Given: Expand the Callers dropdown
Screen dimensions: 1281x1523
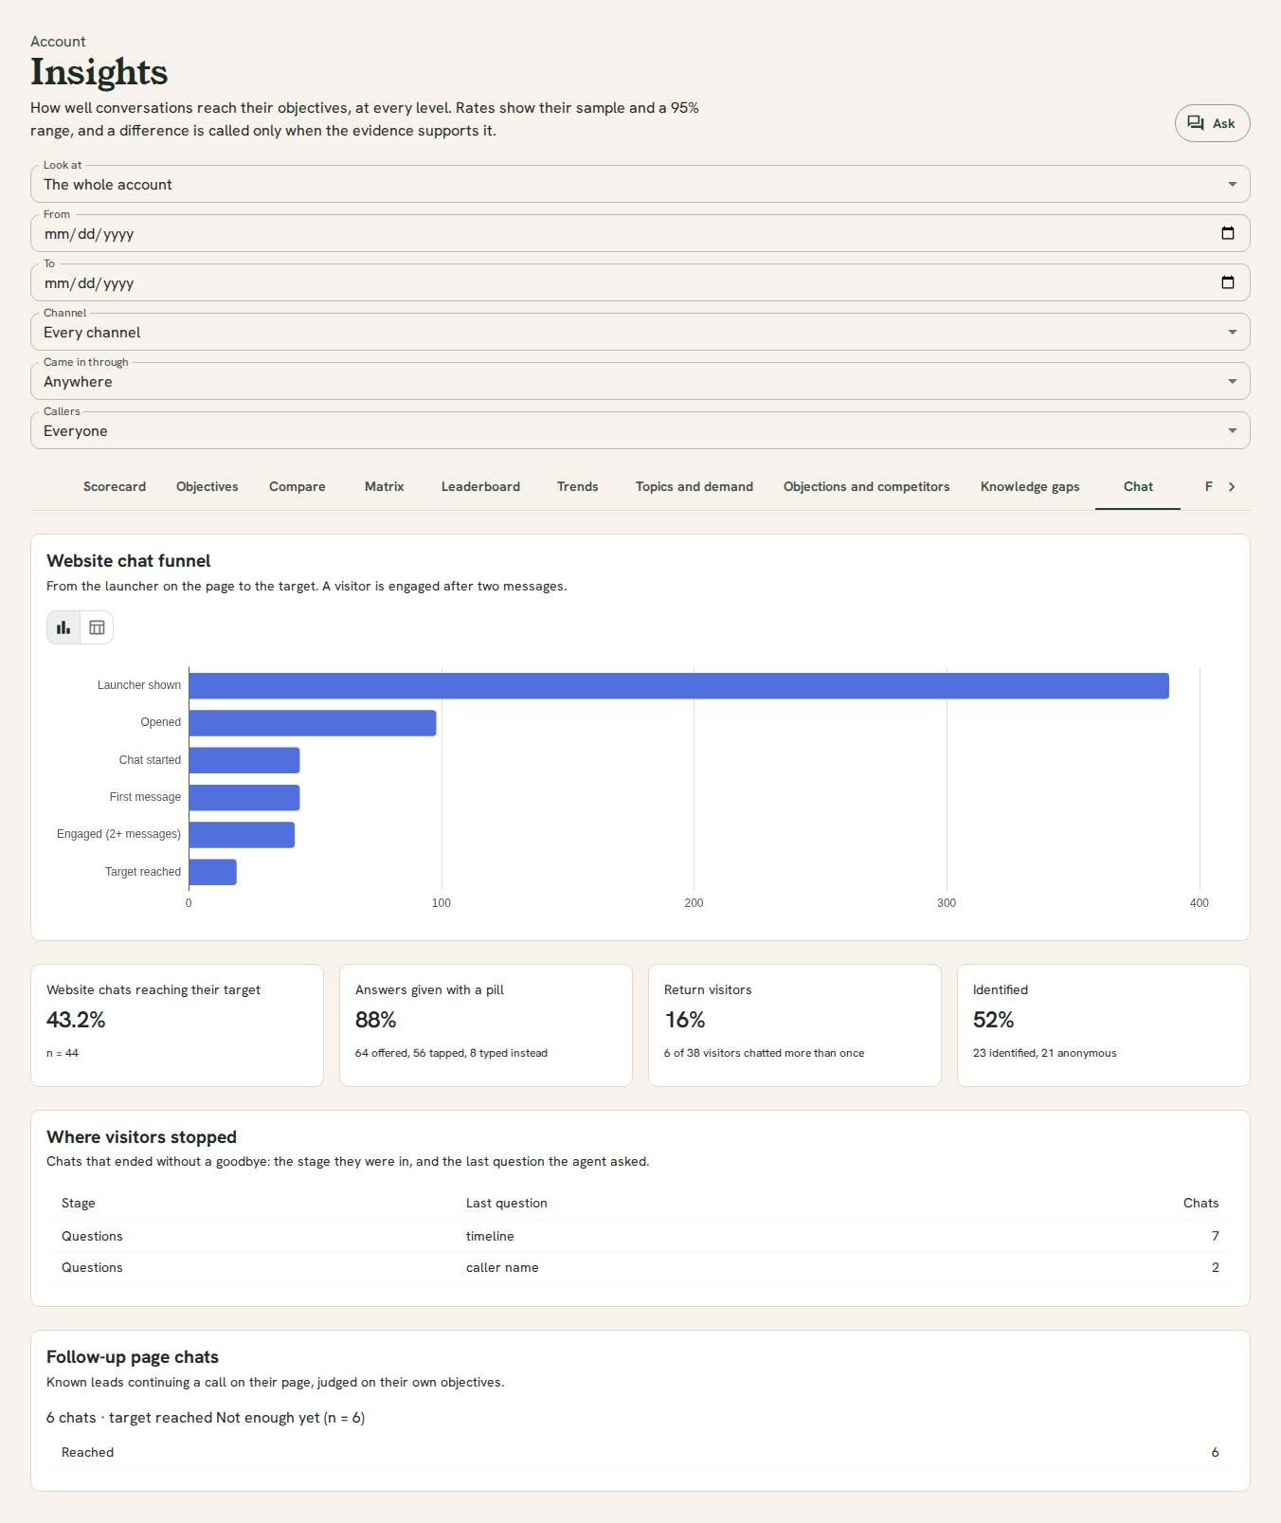Looking at the screenshot, I should pyautogui.click(x=640, y=430).
